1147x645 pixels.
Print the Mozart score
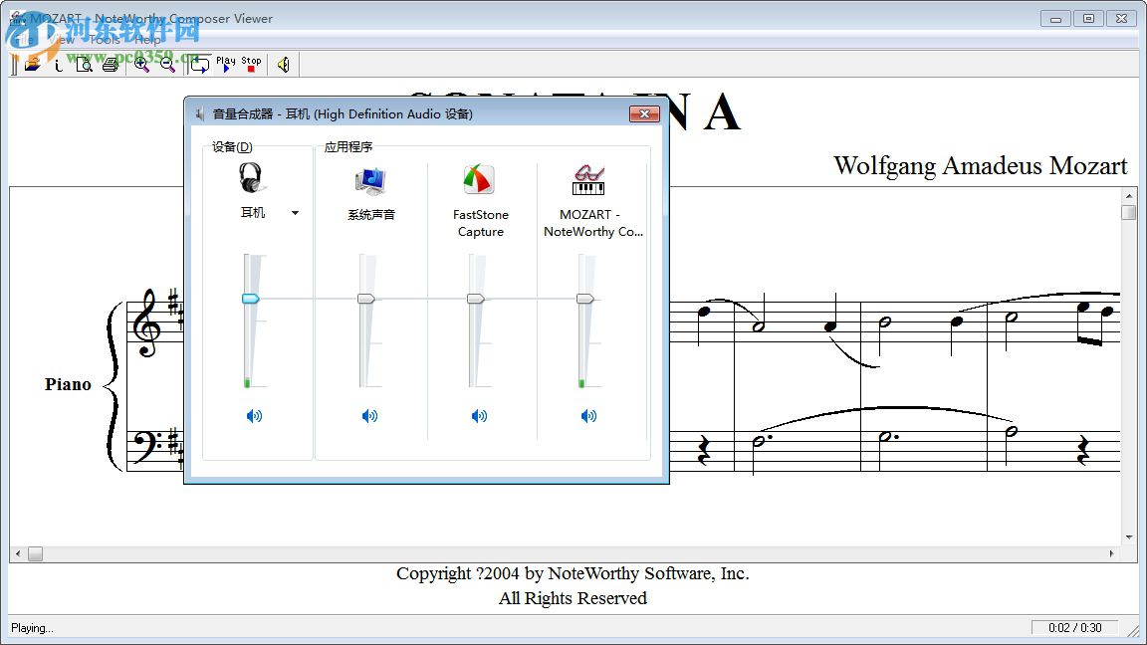[108, 64]
